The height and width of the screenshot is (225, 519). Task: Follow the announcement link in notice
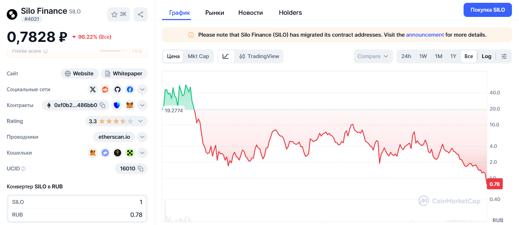click(x=425, y=35)
